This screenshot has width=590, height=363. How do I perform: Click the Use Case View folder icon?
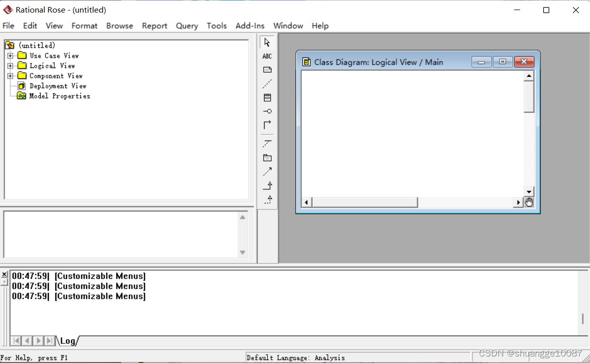[22, 56]
